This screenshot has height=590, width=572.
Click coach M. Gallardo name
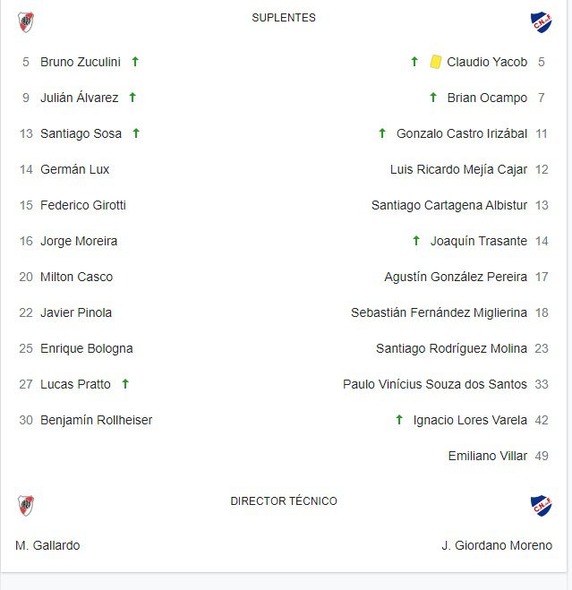coord(47,545)
